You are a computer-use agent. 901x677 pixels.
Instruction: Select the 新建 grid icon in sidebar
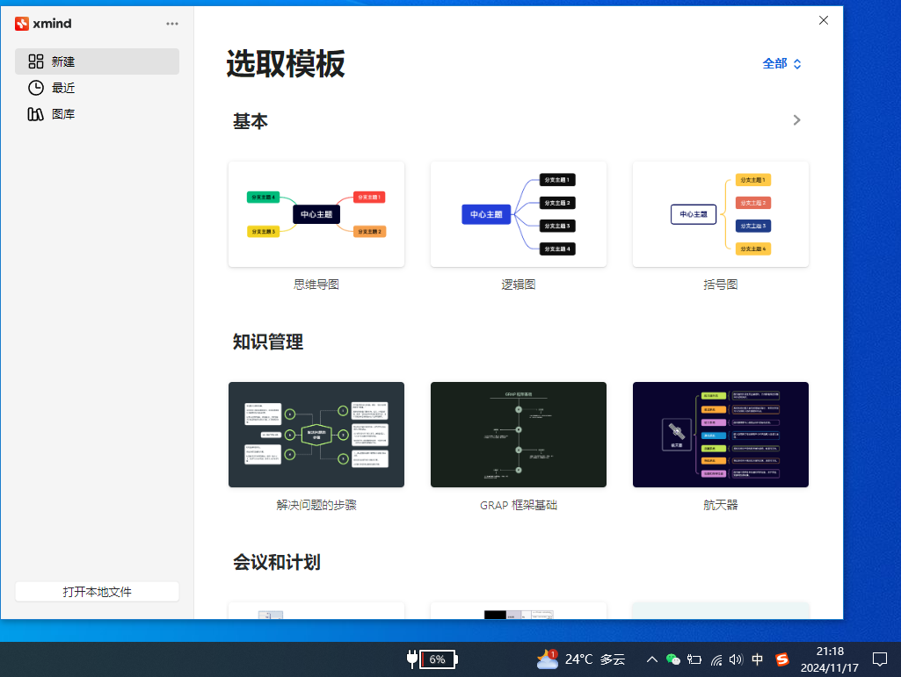coord(35,61)
